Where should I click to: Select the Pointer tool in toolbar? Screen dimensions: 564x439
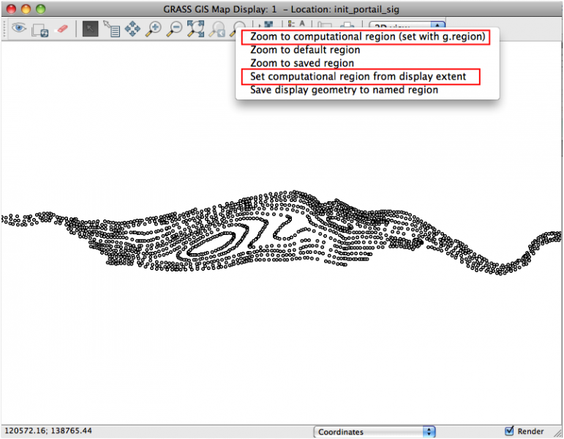tap(90, 29)
